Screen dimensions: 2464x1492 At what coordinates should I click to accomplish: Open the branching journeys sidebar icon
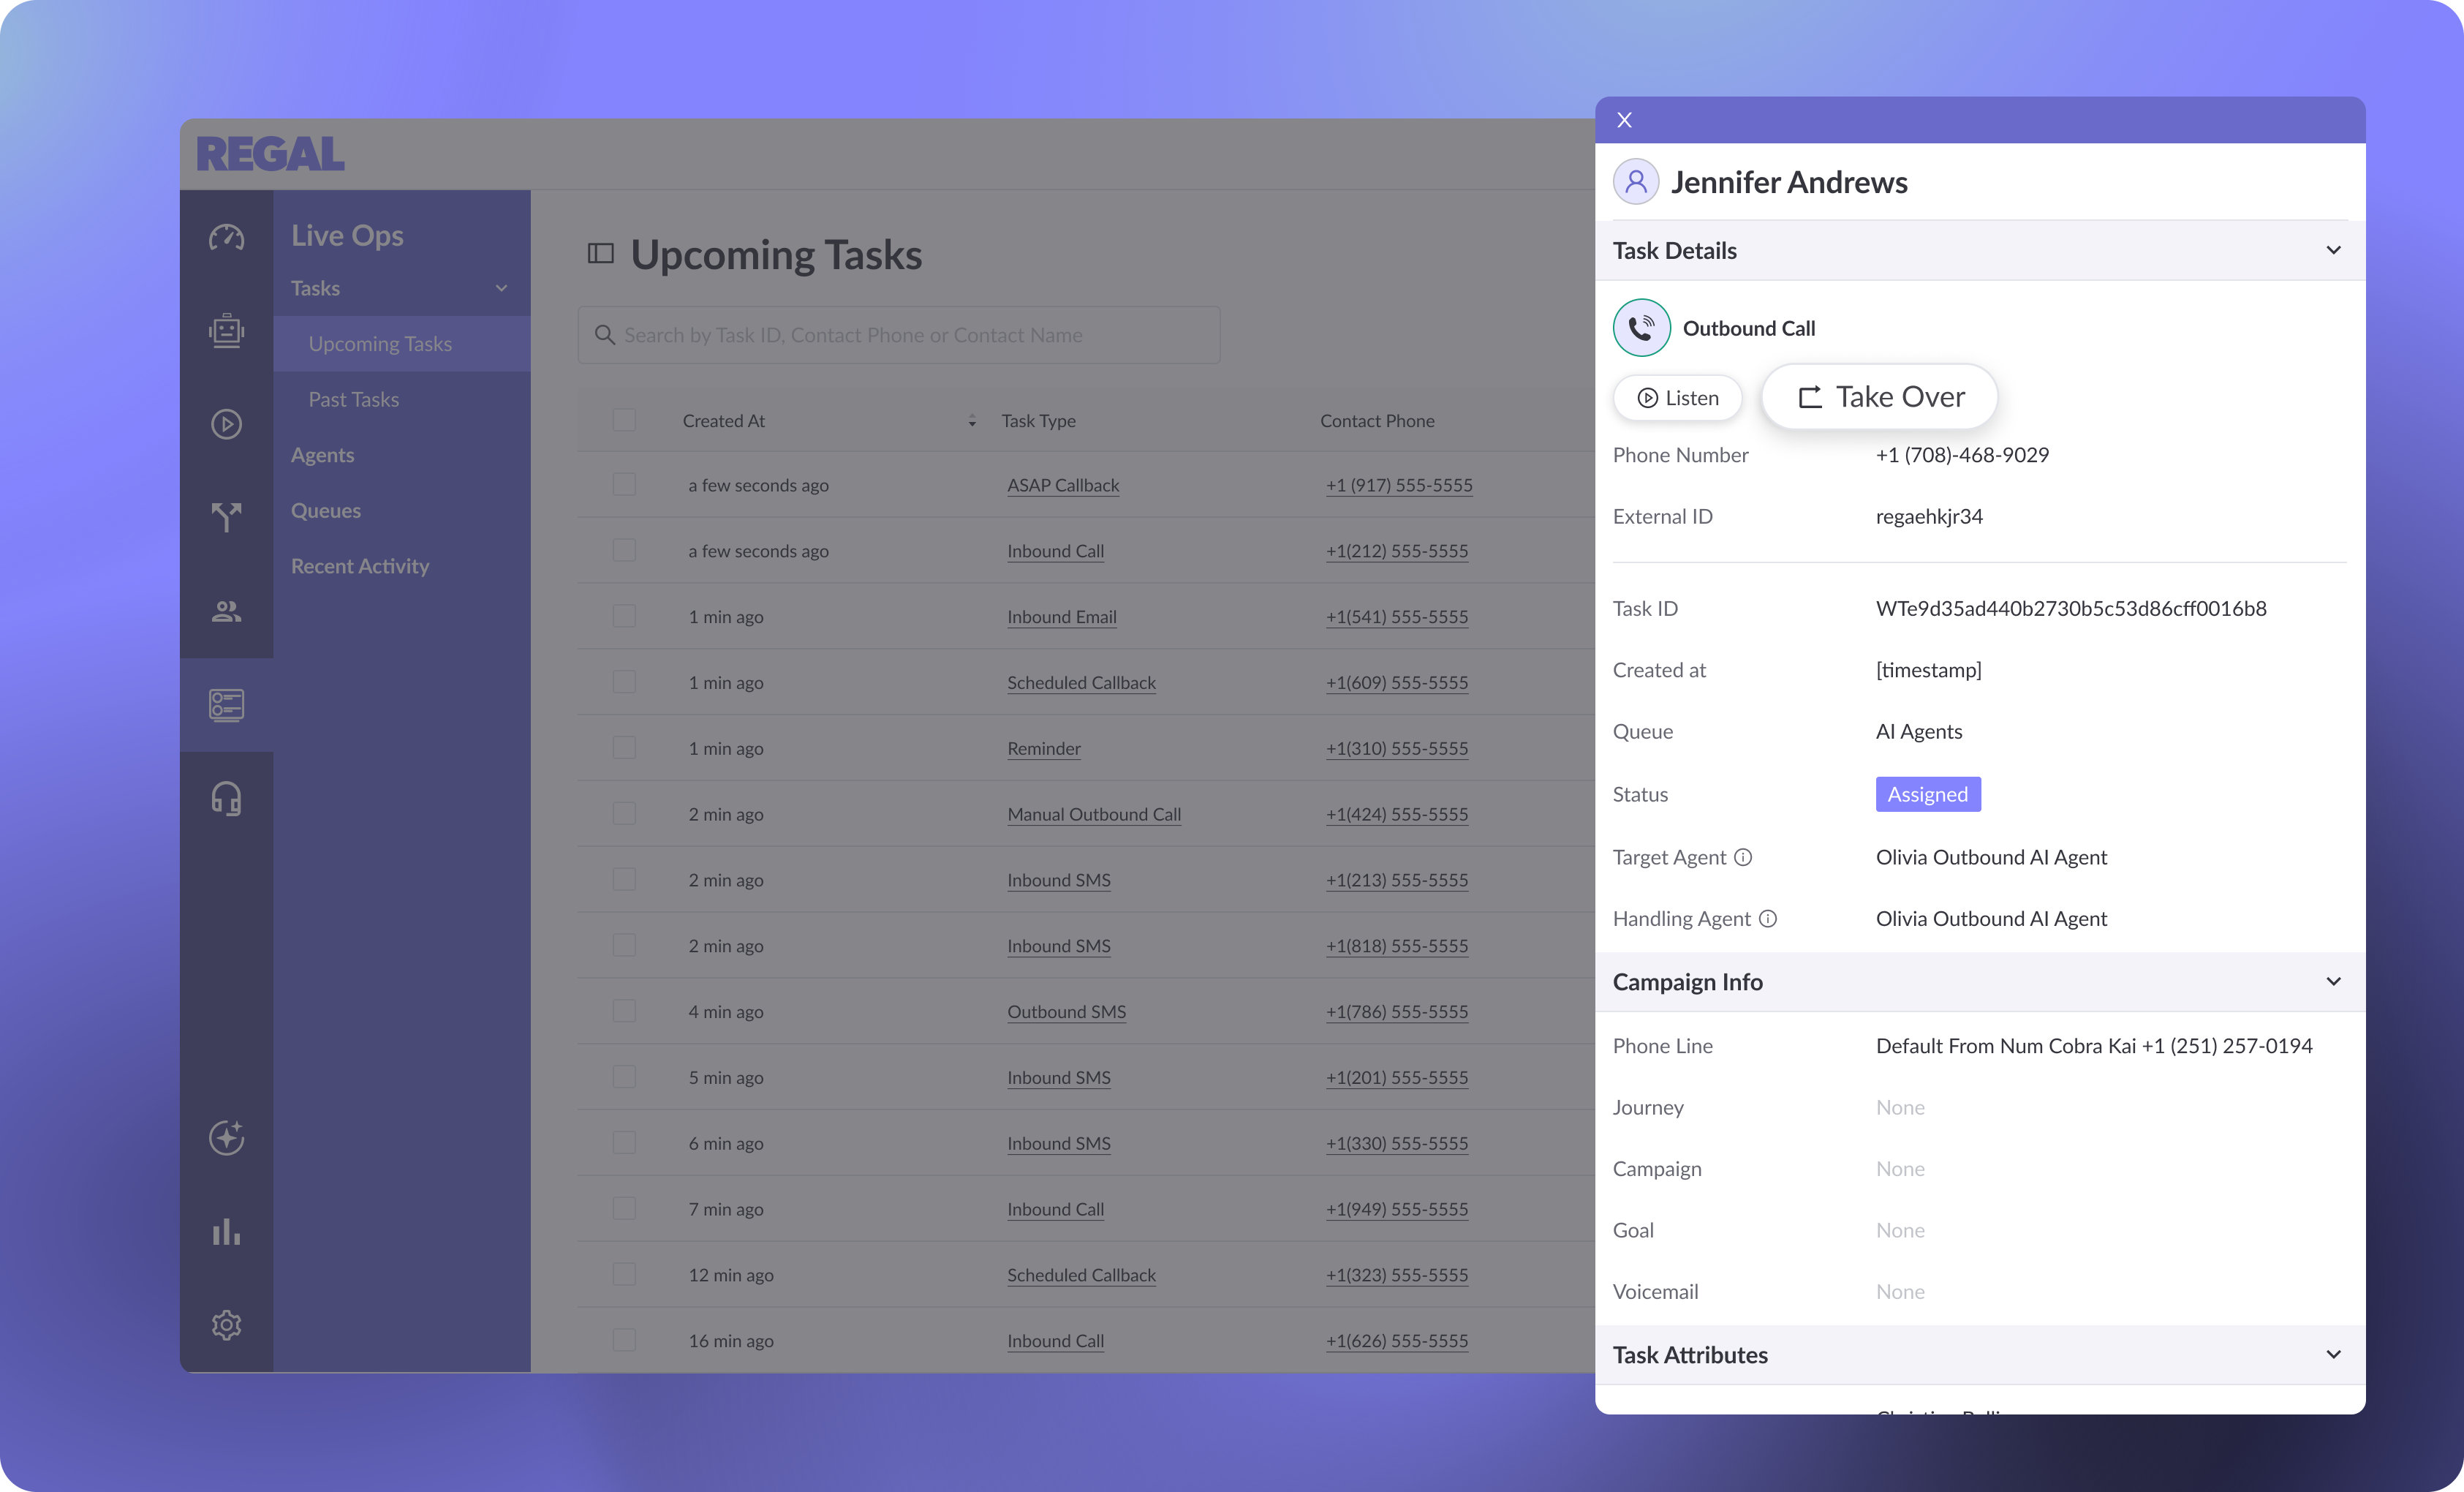pyautogui.click(x=226, y=517)
